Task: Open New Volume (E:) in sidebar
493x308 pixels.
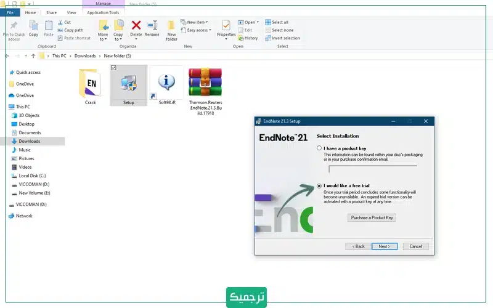Action: pos(31,193)
